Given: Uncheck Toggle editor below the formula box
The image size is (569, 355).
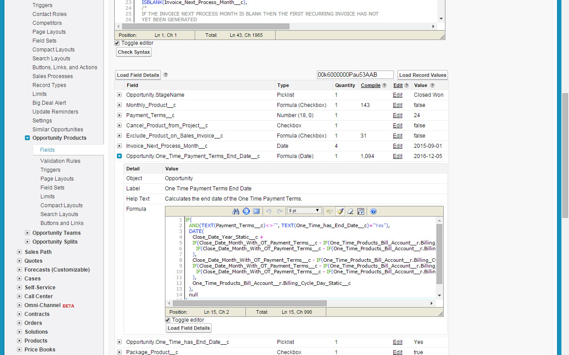Looking at the screenshot, I should pos(168,320).
